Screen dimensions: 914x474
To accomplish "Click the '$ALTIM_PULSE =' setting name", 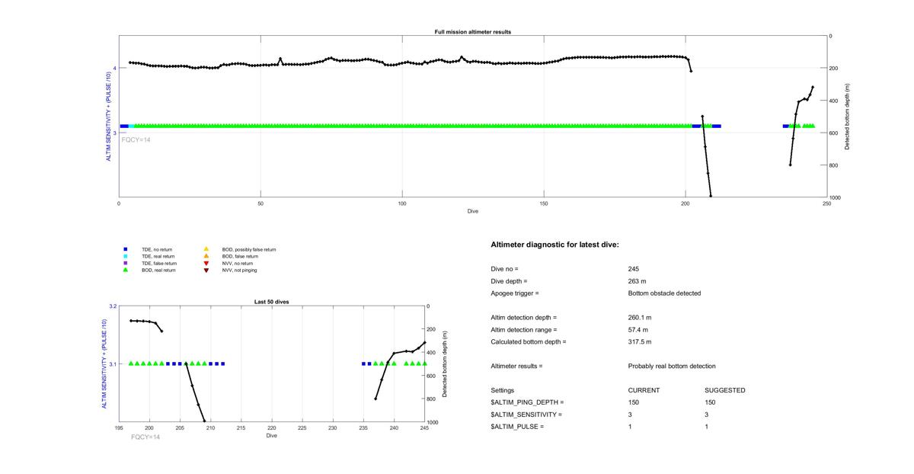I will tap(517, 427).
